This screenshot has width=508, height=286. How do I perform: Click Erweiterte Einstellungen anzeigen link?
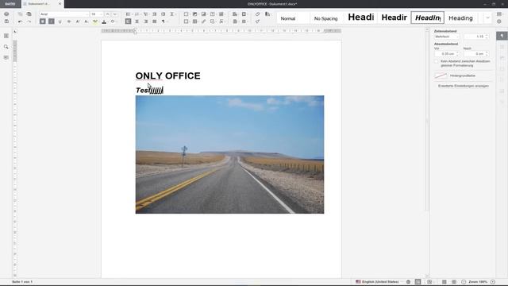(464, 86)
